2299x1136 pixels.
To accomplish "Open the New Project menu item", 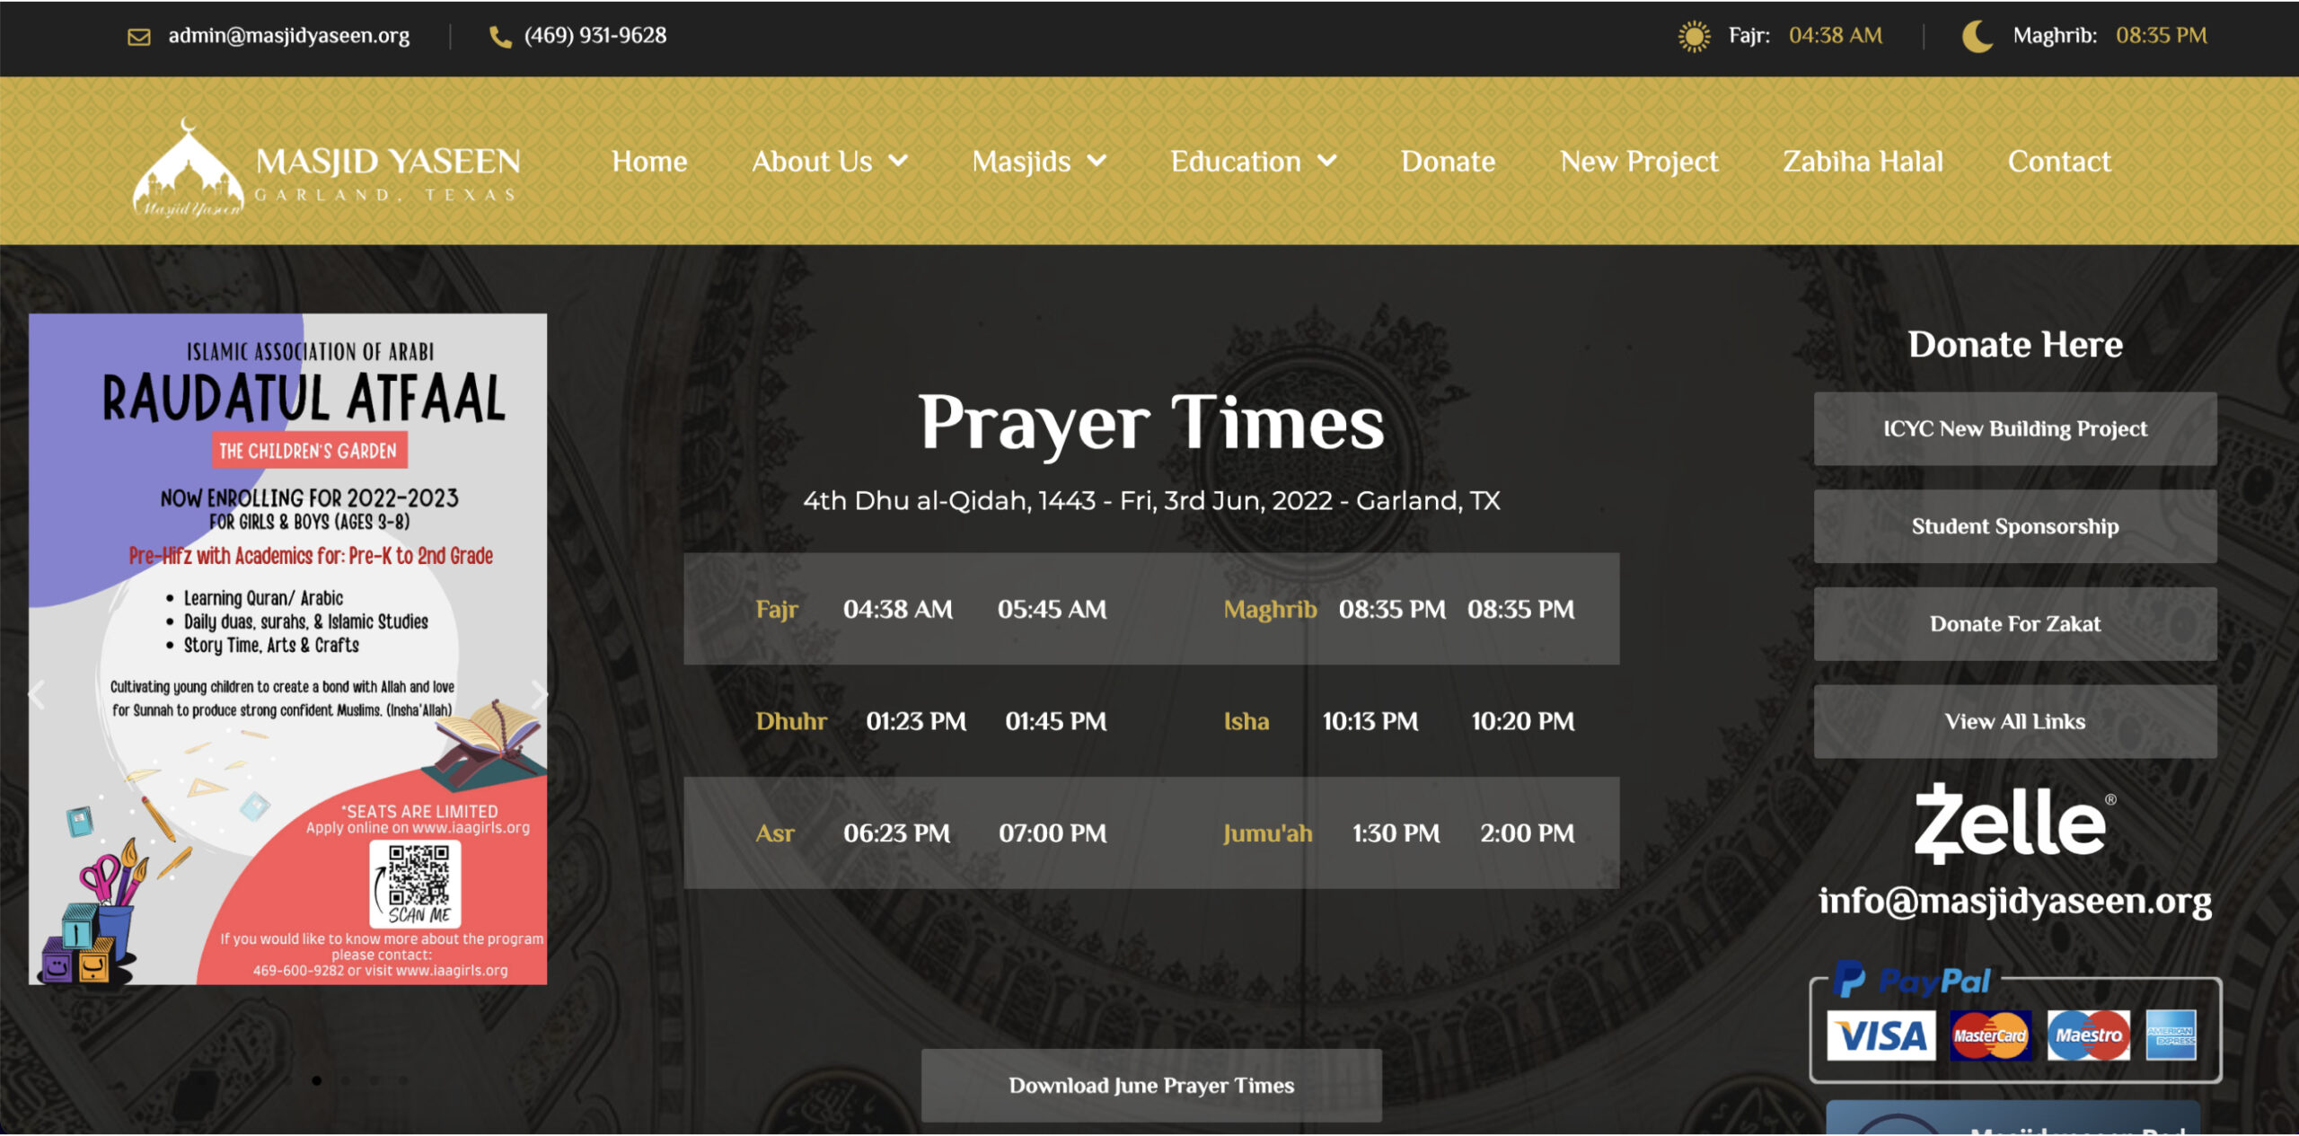I will (1639, 162).
